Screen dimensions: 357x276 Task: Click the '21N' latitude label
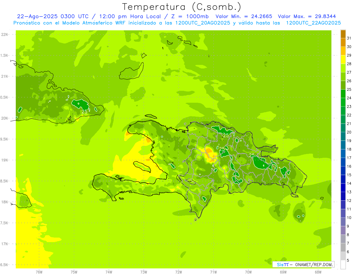point(4,76)
